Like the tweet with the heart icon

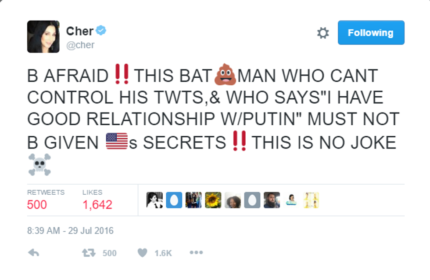(x=142, y=253)
